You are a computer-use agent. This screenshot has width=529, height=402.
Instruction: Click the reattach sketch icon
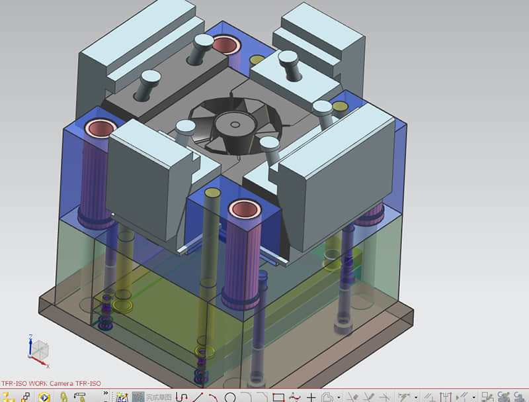(x=487, y=397)
